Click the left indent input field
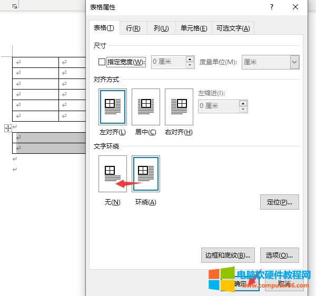 (218, 106)
